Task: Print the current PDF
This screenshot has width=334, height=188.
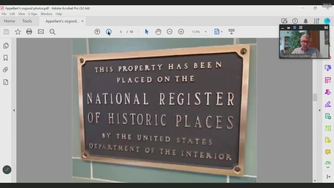Action: click(29, 32)
